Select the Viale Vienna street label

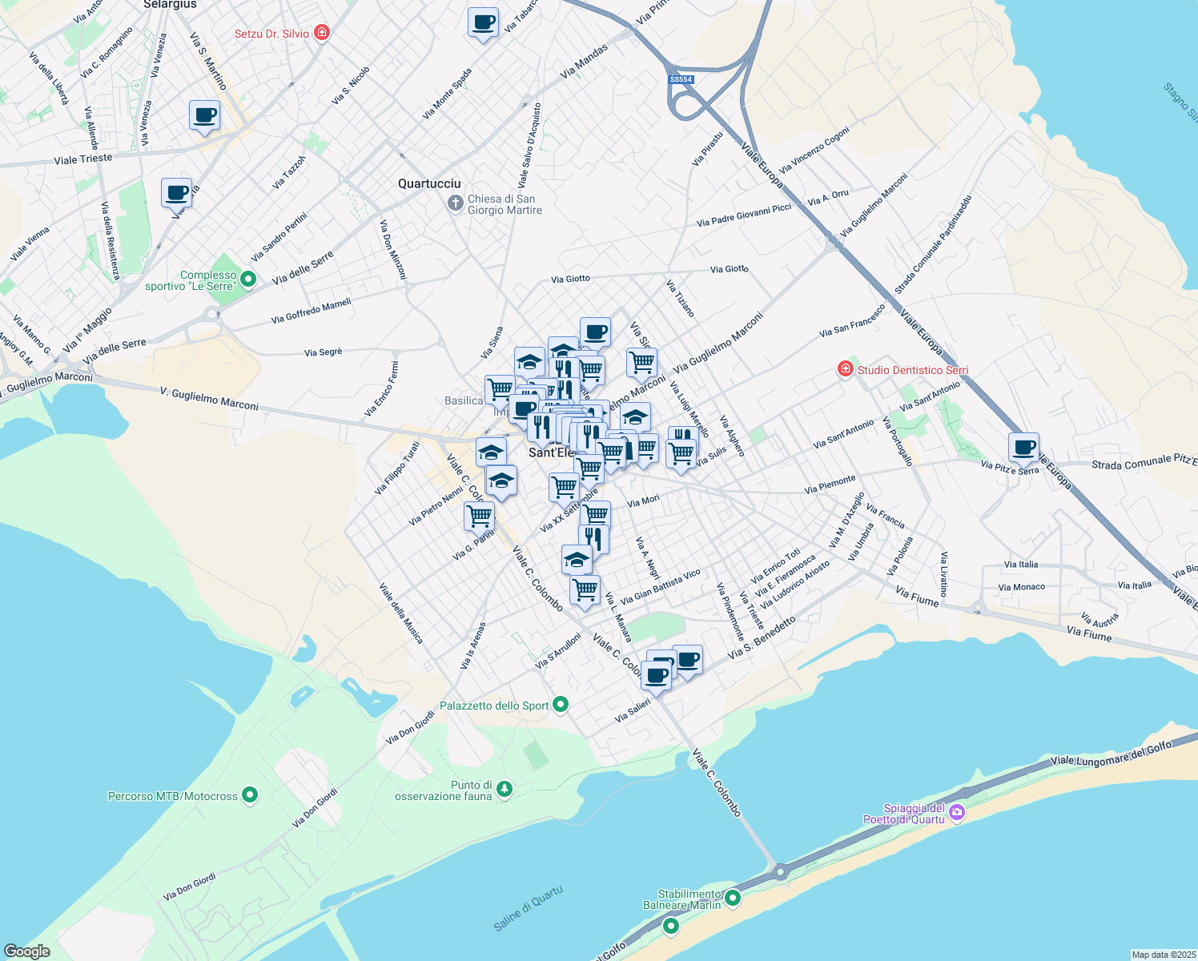pos(30,243)
